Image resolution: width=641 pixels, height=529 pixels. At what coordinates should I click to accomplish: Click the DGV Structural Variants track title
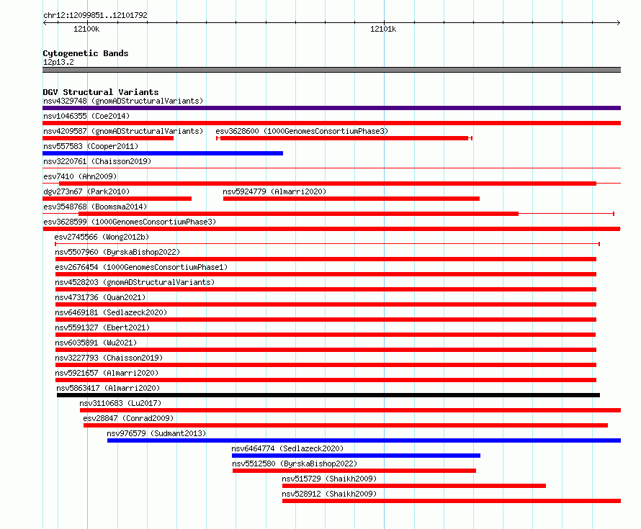(101, 92)
